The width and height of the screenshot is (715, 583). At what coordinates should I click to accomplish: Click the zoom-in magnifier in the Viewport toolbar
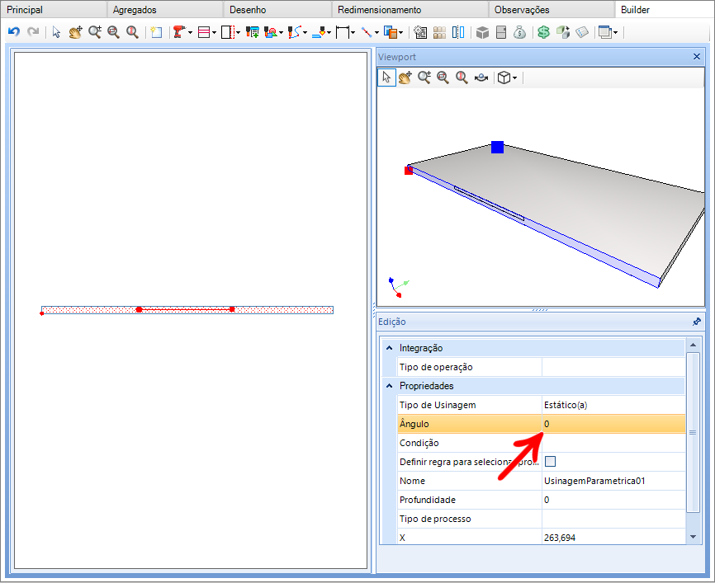pos(424,78)
